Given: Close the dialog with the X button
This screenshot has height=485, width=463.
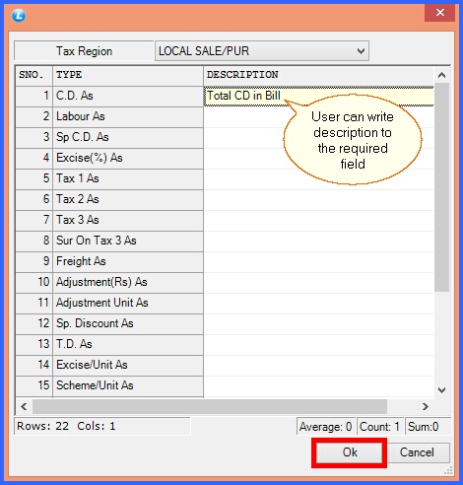Looking at the screenshot, I should [x=440, y=13].
